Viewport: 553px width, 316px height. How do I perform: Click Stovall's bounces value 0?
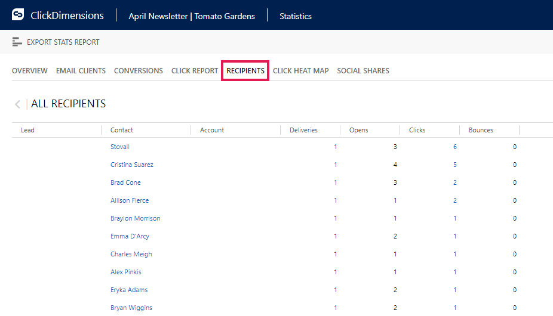click(x=515, y=147)
